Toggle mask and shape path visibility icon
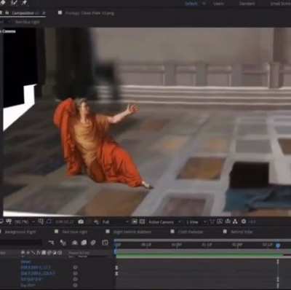 coord(49,222)
